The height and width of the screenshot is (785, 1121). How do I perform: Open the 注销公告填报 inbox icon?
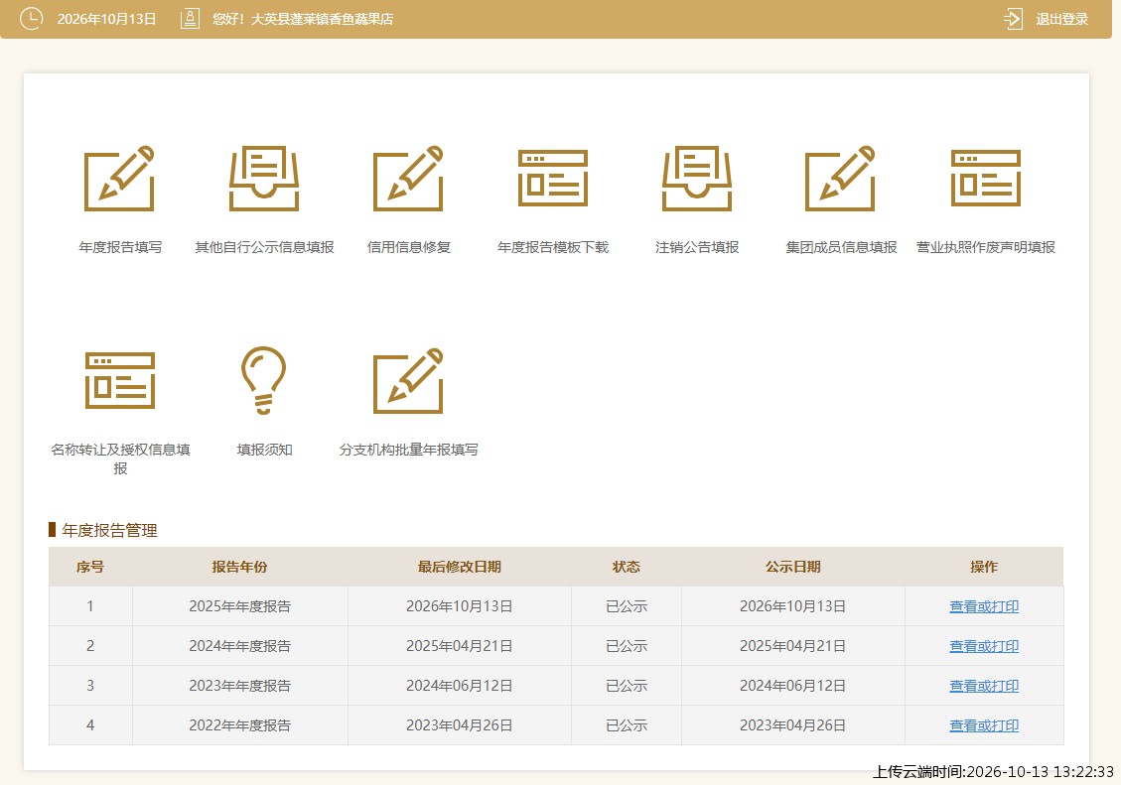[x=697, y=179]
